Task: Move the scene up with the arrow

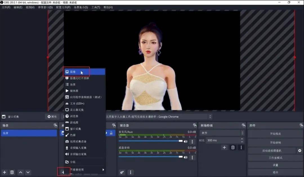Action: coord(20,172)
